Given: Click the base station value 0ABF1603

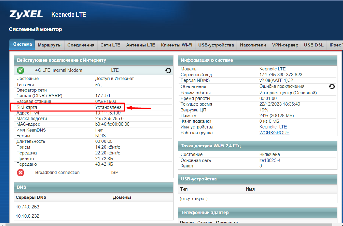Looking at the screenshot, I should click(x=106, y=101).
